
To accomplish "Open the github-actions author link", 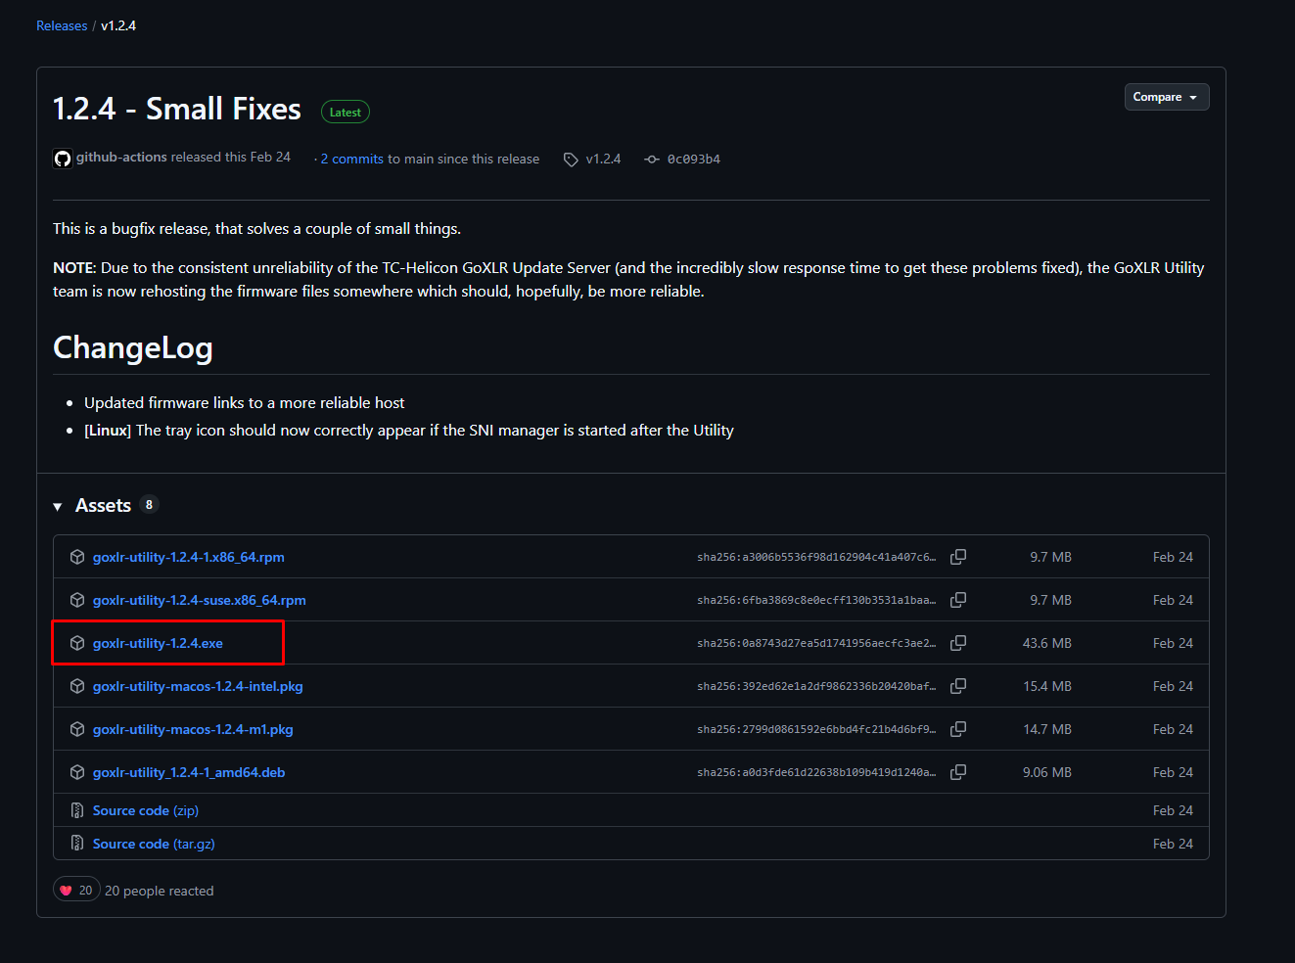I will point(121,157).
